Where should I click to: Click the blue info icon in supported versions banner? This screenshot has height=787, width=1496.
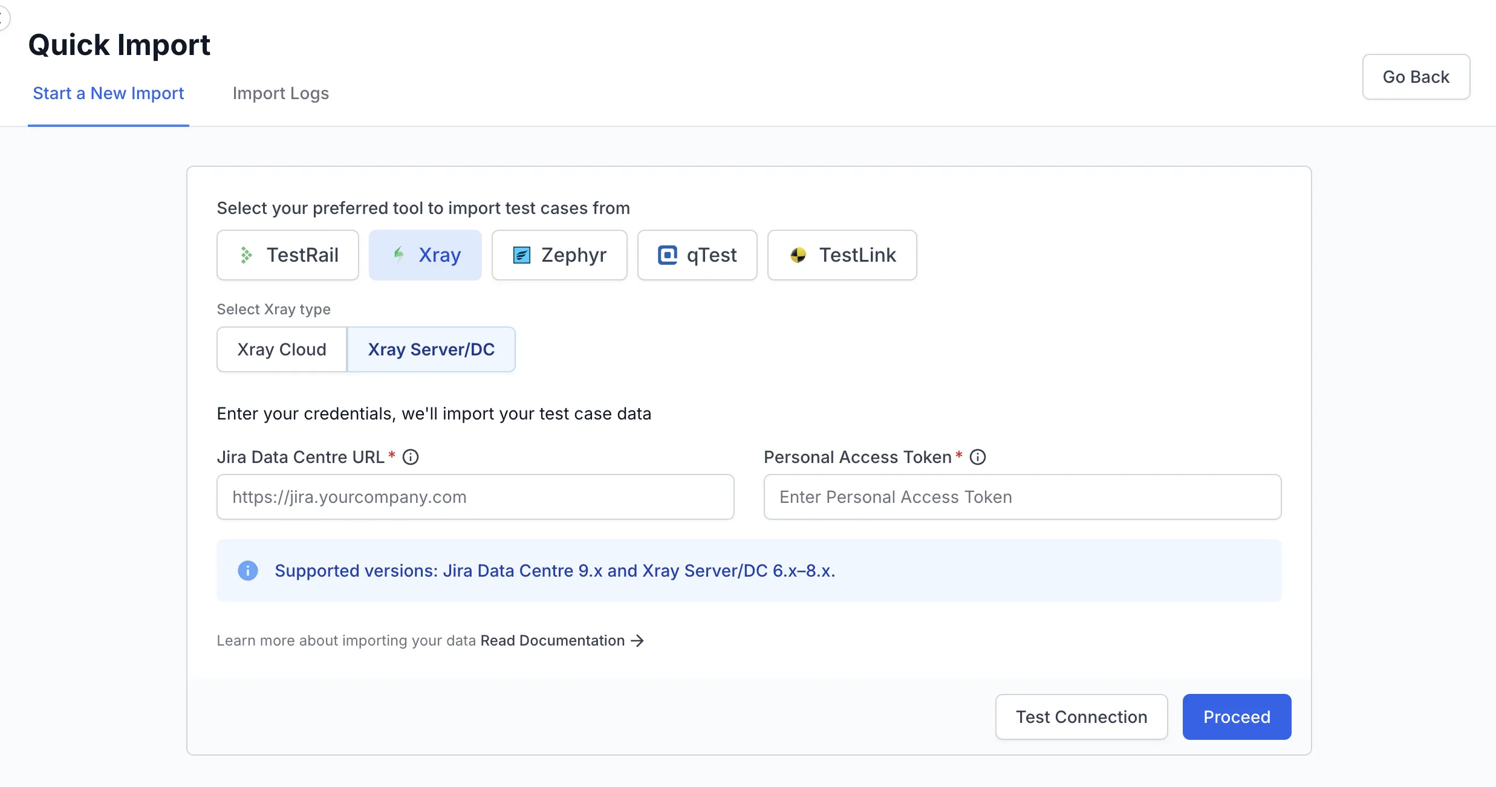click(x=248, y=571)
